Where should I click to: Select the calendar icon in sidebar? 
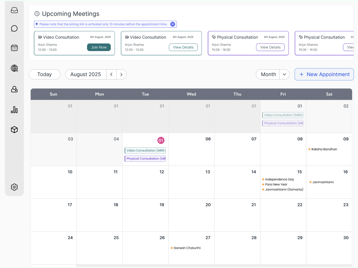14,48
